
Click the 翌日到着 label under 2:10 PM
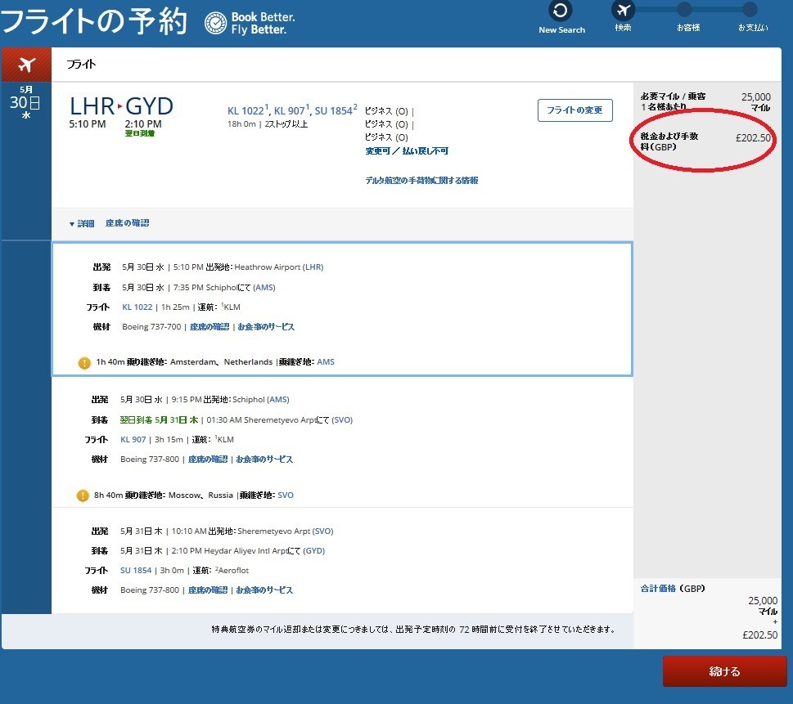tap(140, 133)
